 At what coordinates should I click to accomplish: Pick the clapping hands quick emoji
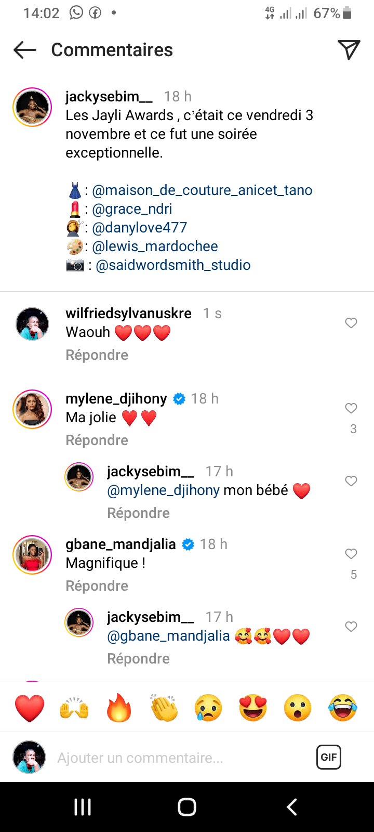164,708
